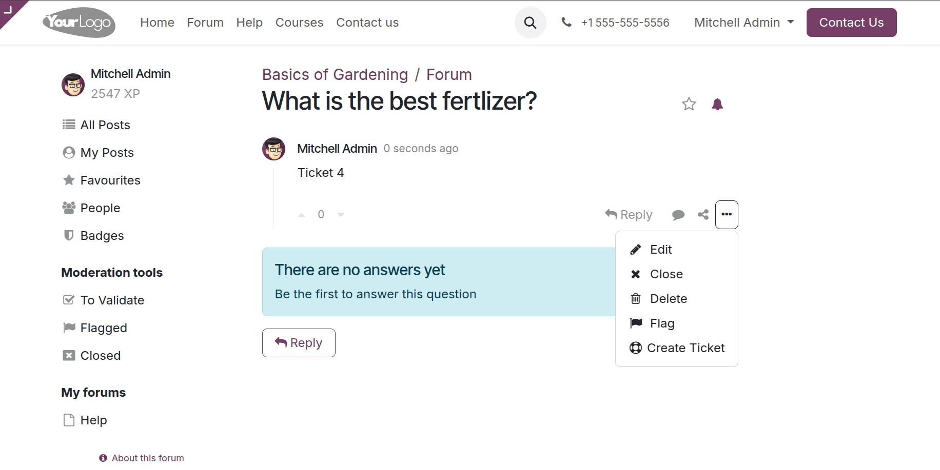Expand the three-dot options menu
This screenshot has height=470, width=940.
click(727, 214)
